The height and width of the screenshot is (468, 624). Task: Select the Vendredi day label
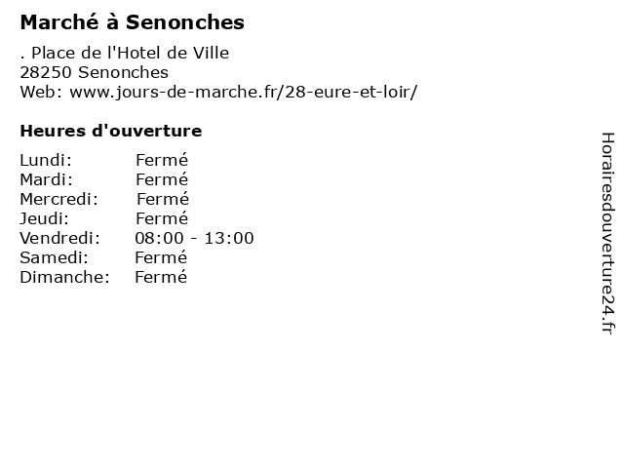[60, 238]
